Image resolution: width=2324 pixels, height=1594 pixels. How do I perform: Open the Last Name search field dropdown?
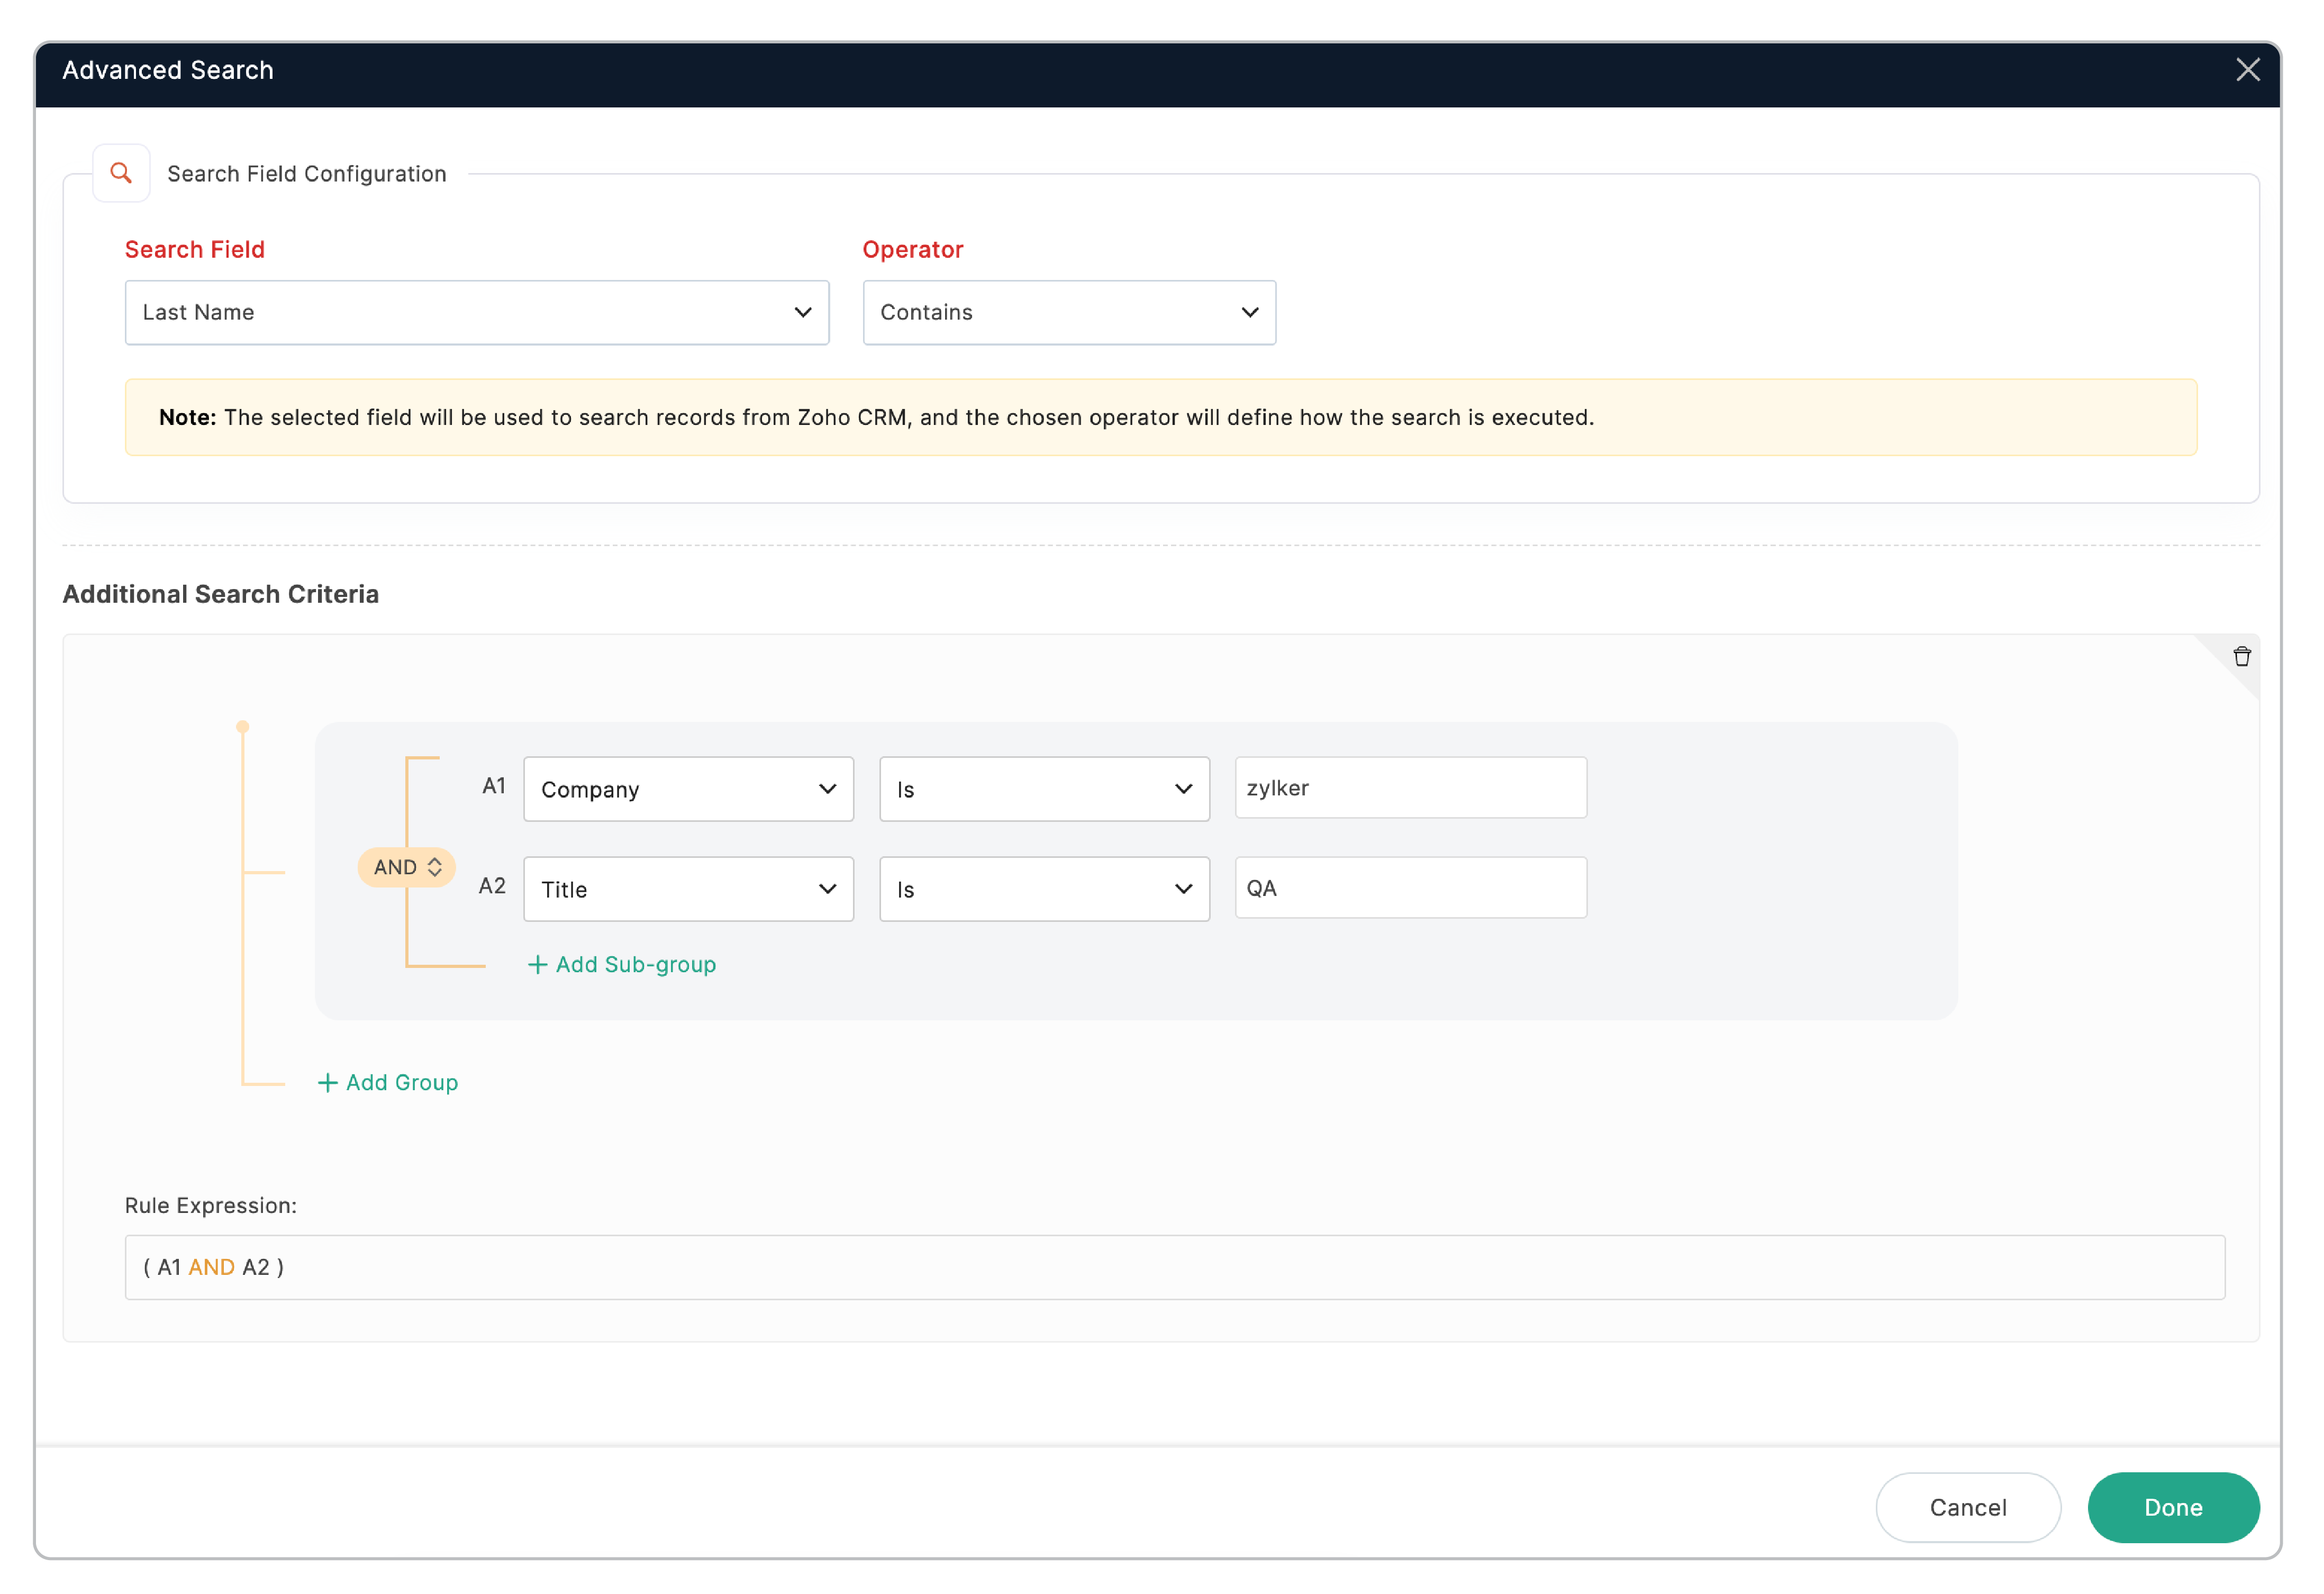pos(476,312)
